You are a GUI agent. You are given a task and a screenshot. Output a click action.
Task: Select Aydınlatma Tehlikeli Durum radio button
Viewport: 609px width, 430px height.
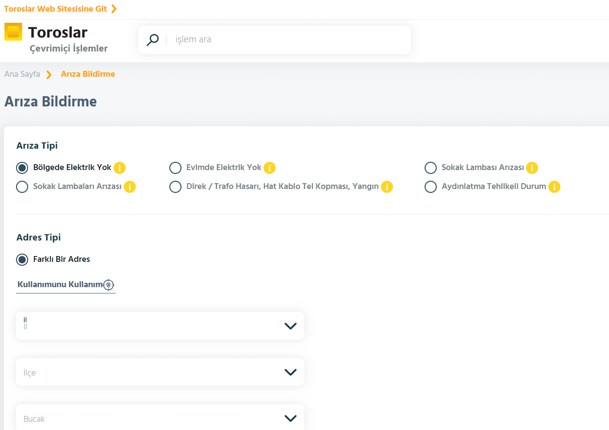(x=430, y=187)
